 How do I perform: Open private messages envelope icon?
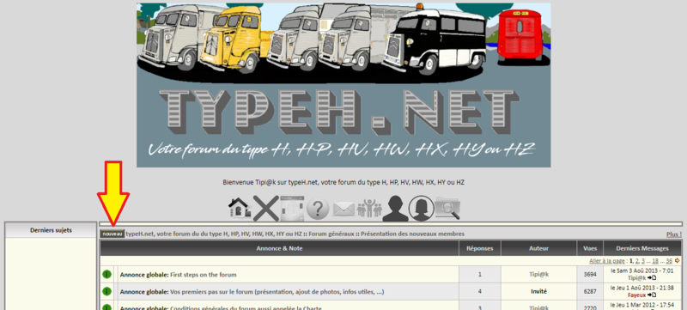pos(343,210)
